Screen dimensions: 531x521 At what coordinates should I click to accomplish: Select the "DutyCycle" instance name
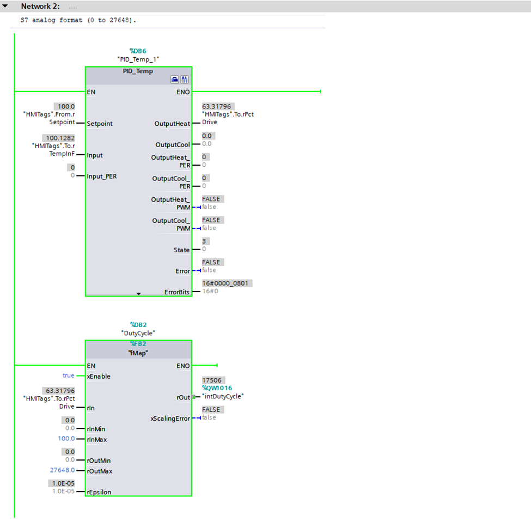[138, 333]
